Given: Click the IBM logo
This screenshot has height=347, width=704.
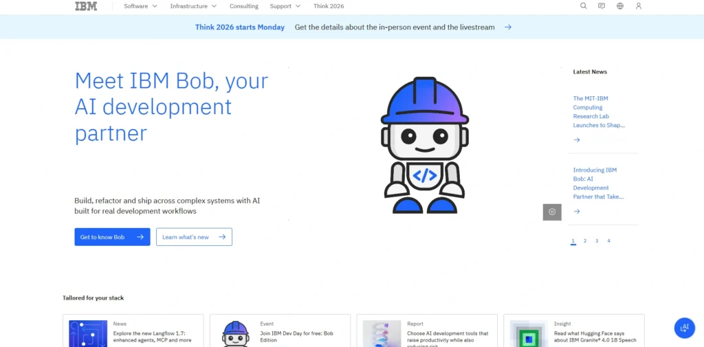Looking at the screenshot, I should (x=86, y=6).
